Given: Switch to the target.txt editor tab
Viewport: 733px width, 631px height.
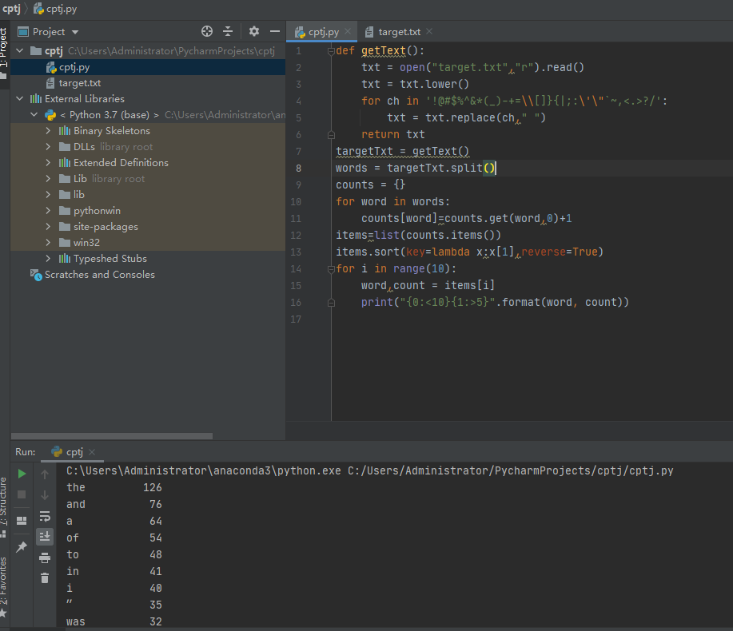Looking at the screenshot, I should pyautogui.click(x=398, y=32).
